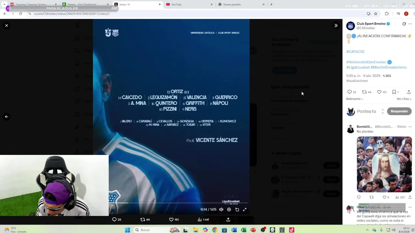This screenshot has width=415, height=233.
Task: Close the media viewer with X icon
Action: point(6,26)
